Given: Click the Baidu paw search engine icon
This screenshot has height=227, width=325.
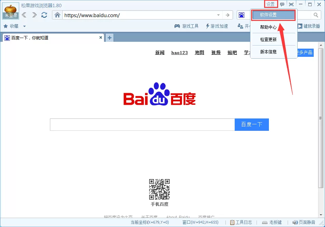Looking at the screenshot, I should pos(242,15).
